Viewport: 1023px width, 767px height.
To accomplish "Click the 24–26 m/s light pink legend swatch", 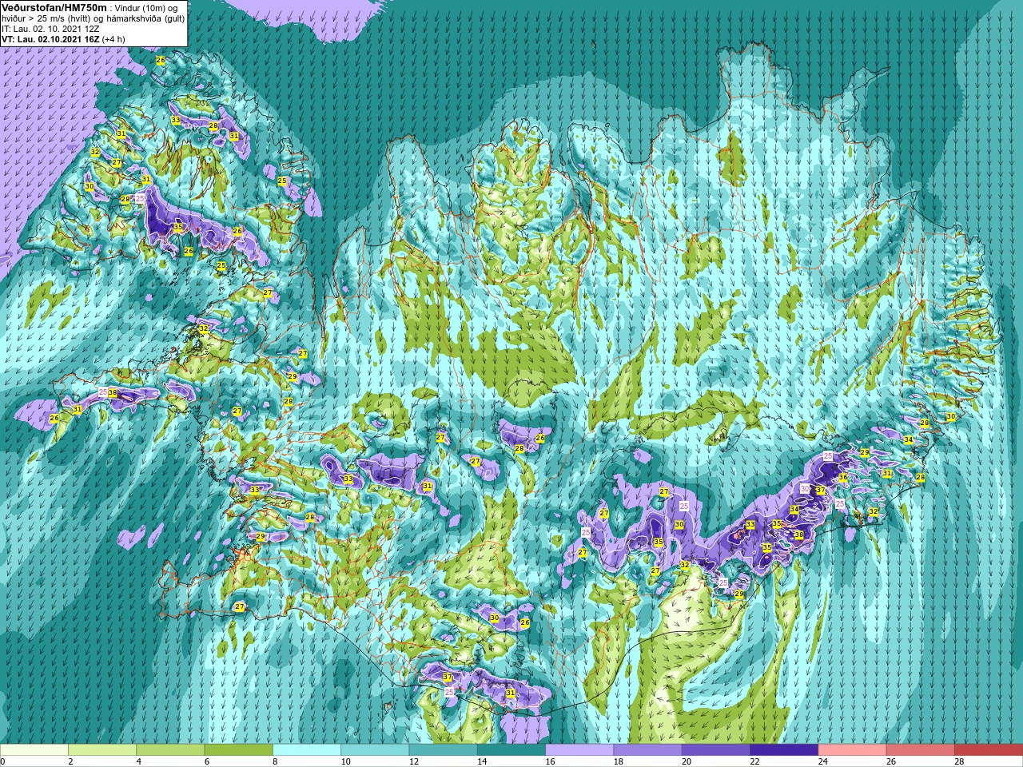I will tap(852, 749).
